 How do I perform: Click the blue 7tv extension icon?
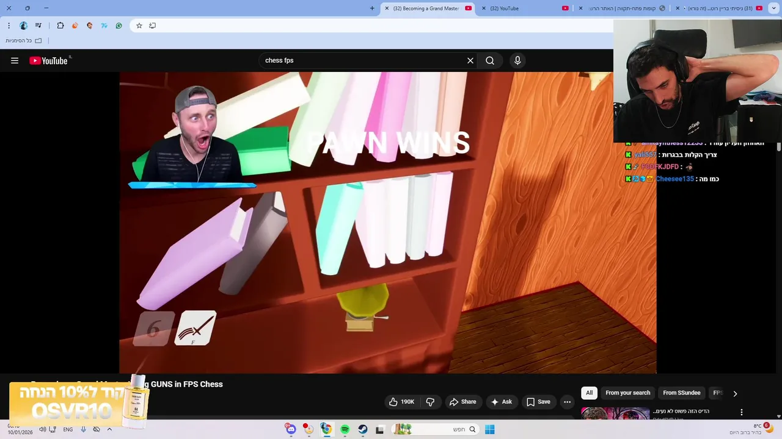point(104,26)
